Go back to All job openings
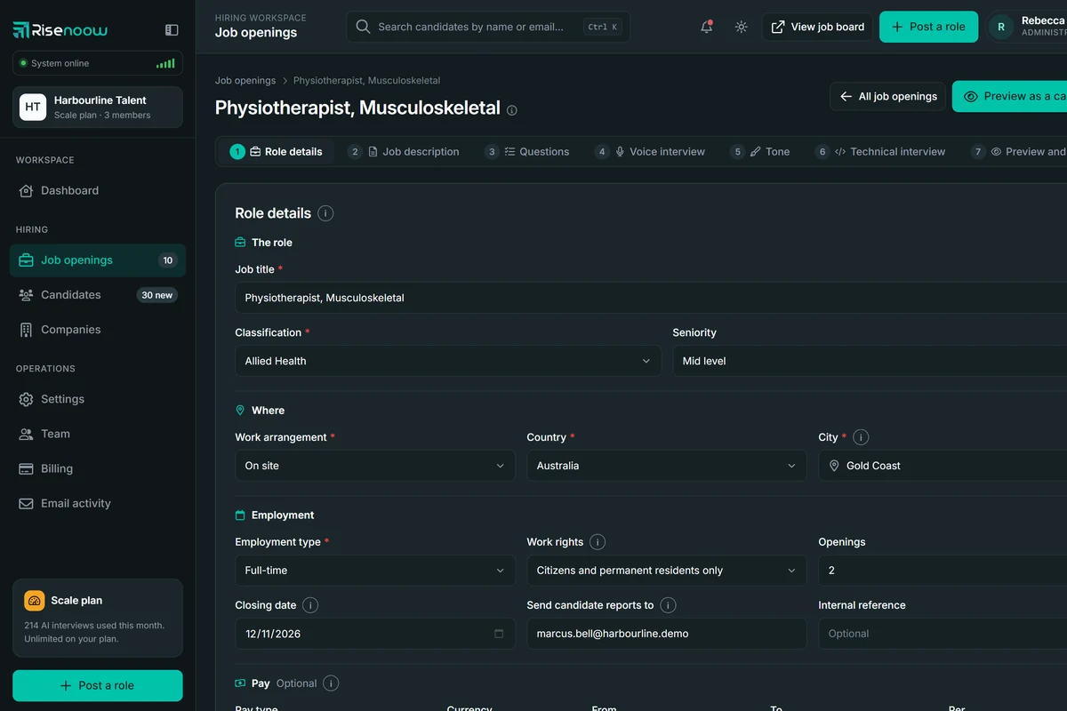The image size is (1067, 711). tap(888, 96)
